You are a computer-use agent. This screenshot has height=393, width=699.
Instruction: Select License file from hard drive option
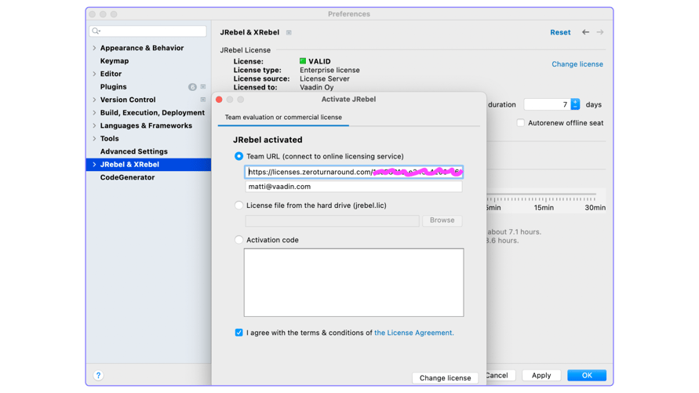pos(239,206)
